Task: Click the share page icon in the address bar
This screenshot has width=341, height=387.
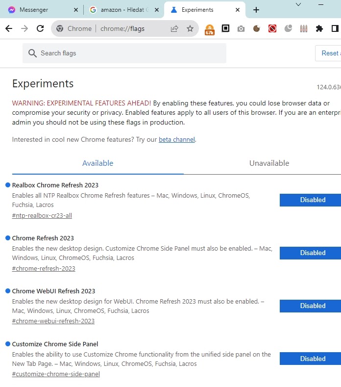Action: (x=174, y=29)
